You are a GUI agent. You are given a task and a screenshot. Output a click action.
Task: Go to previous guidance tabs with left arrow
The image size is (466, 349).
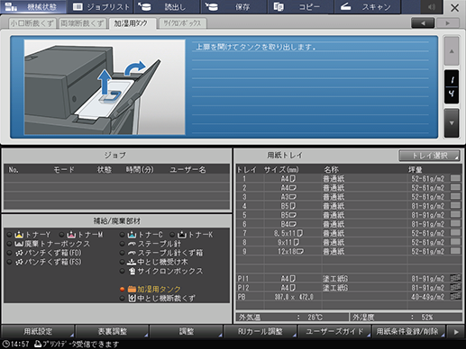423,23
